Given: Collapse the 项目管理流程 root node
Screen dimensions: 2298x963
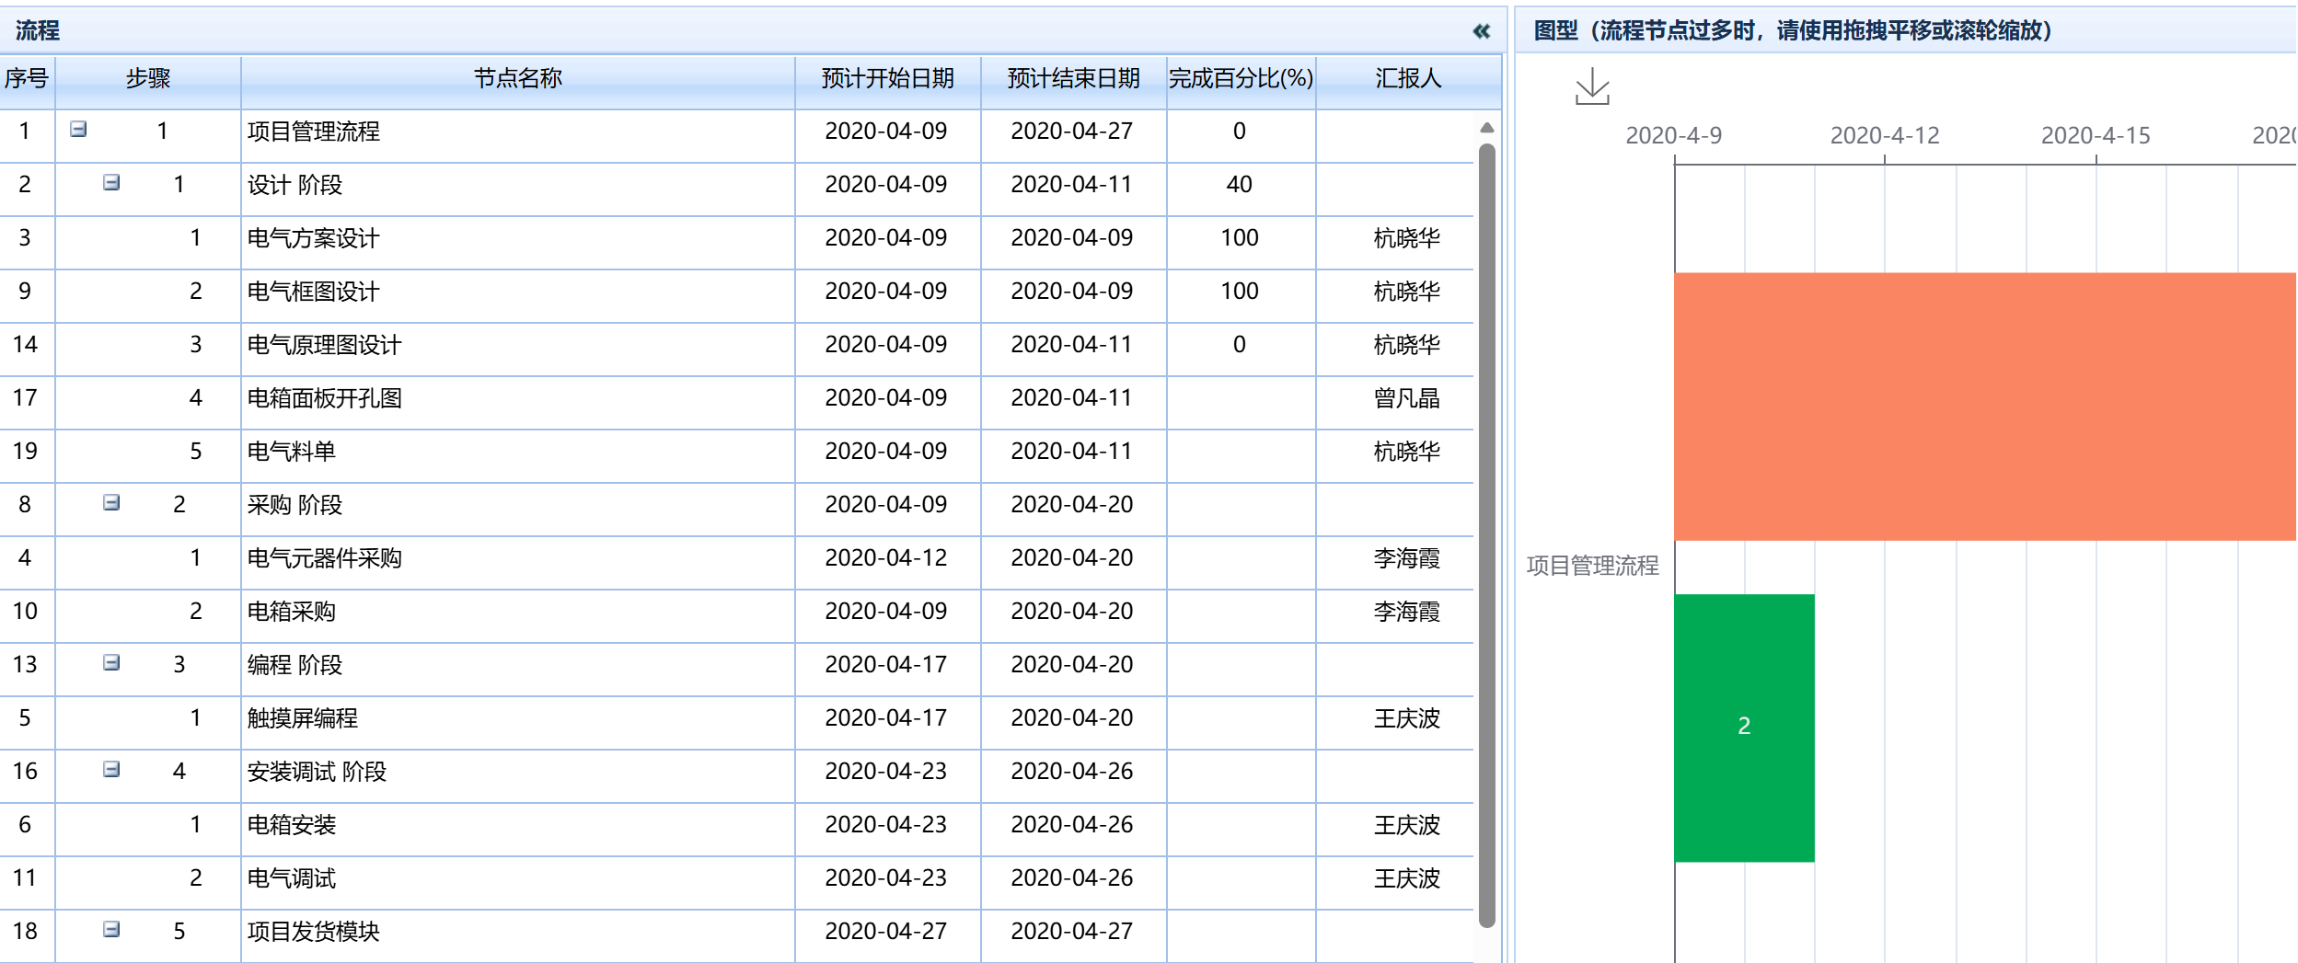Looking at the screenshot, I should click(79, 130).
